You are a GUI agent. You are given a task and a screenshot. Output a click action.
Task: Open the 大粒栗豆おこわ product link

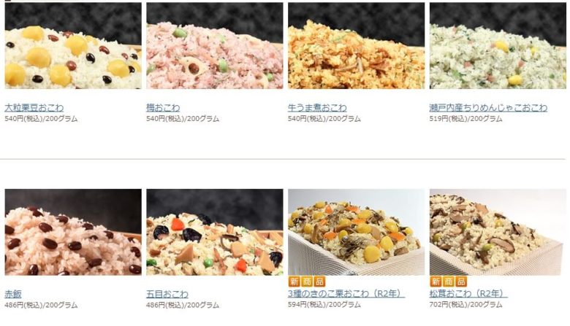point(34,108)
